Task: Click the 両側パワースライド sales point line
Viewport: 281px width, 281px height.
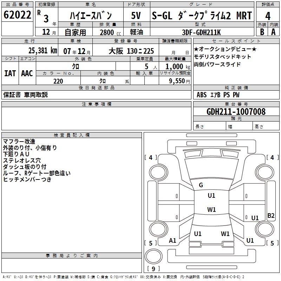Action: (x=217, y=64)
